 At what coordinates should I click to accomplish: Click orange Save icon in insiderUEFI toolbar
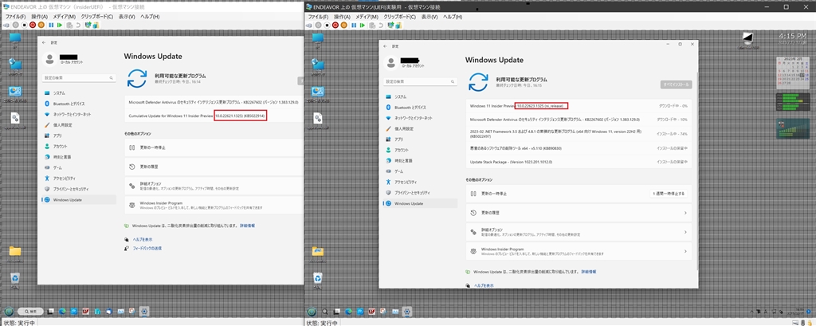click(x=41, y=25)
